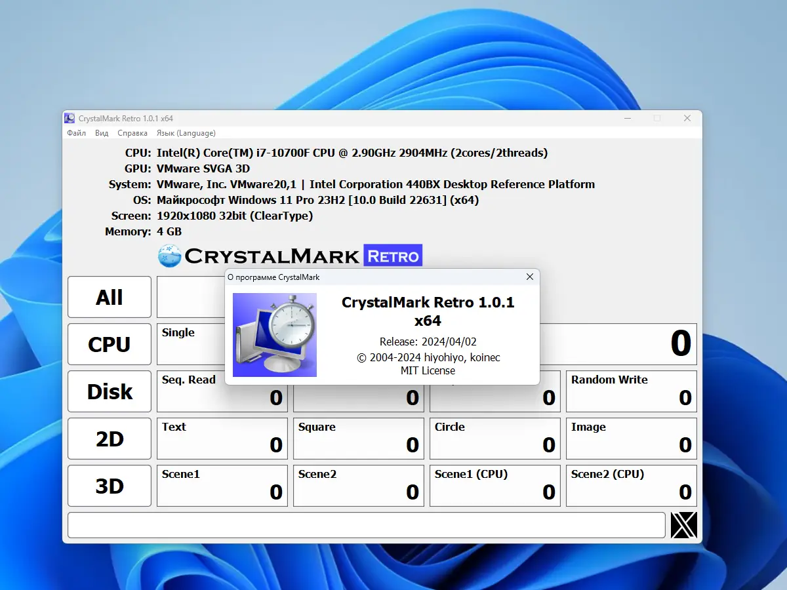
Task: Click the Image score cell
Action: 632,439
